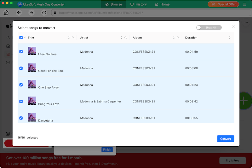Sort songs by Duration column arrows
The width and height of the screenshot is (252, 168).
(230, 38)
